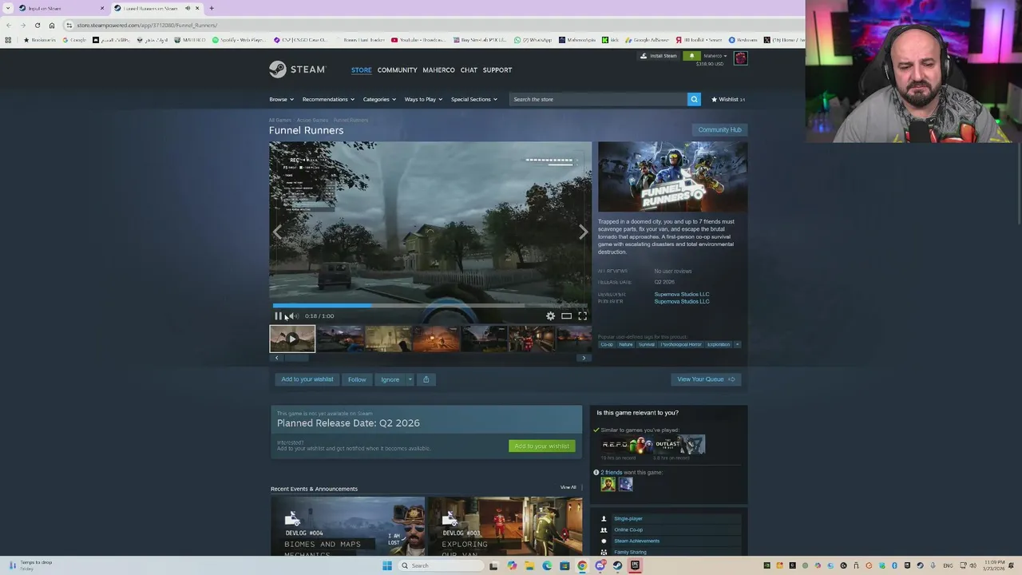Open developer Supernova Studios LLC link
This screenshot has width=1022, height=575.
(x=682, y=294)
